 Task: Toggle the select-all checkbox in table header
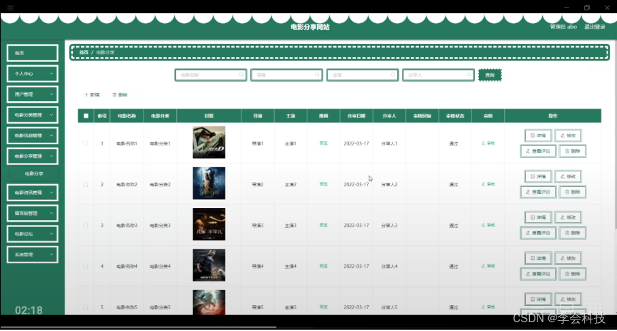coord(86,116)
